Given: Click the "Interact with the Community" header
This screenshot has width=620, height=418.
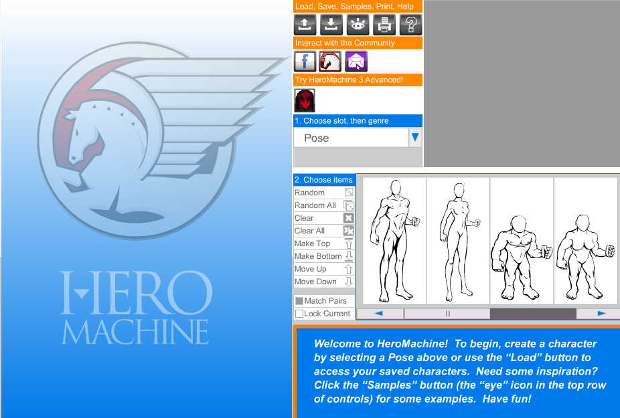Looking at the screenshot, I should tap(358, 43).
